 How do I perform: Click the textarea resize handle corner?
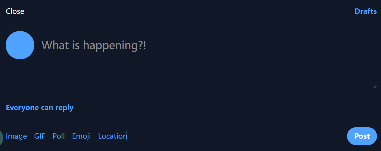coord(375,86)
